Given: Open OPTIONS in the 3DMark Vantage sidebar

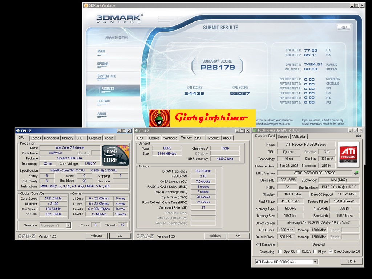Looking at the screenshot, I should coord(103,64).
